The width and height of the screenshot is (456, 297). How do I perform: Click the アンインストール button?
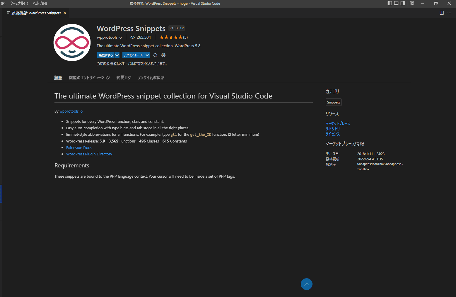coord(133,55)
